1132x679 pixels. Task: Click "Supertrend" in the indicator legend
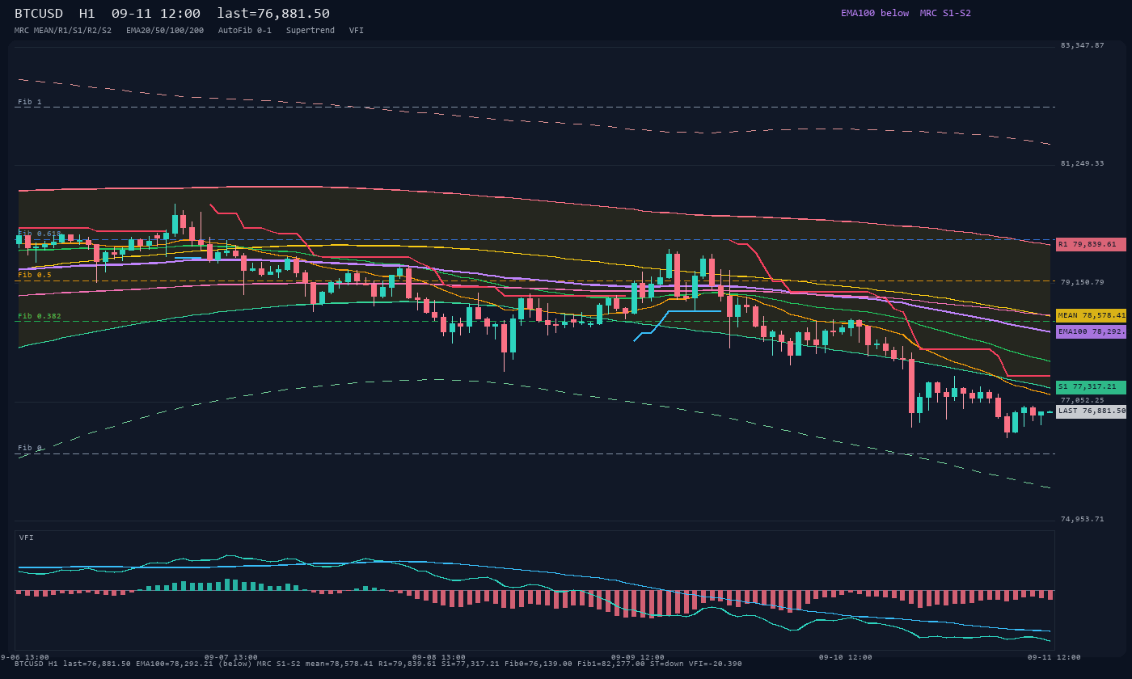(310, 30)
